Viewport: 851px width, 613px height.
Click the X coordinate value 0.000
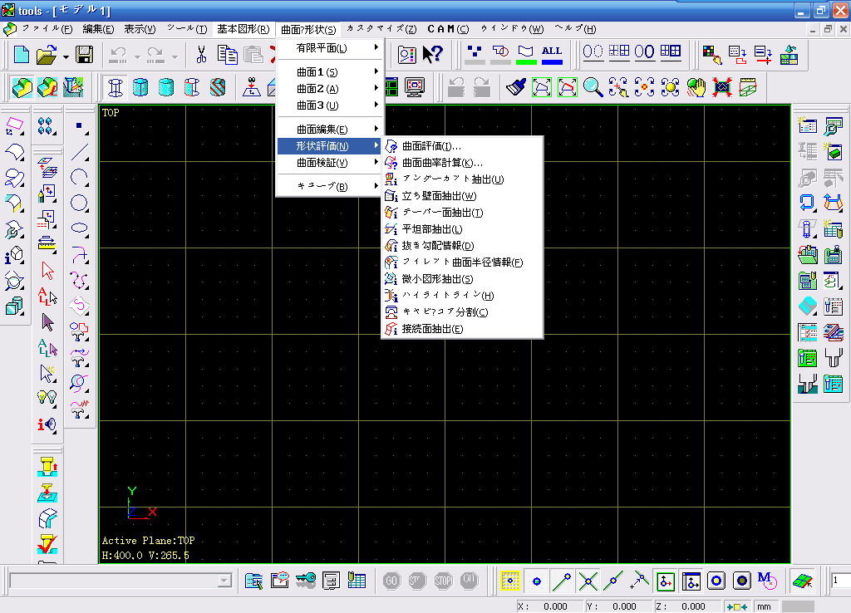point(555,606)
